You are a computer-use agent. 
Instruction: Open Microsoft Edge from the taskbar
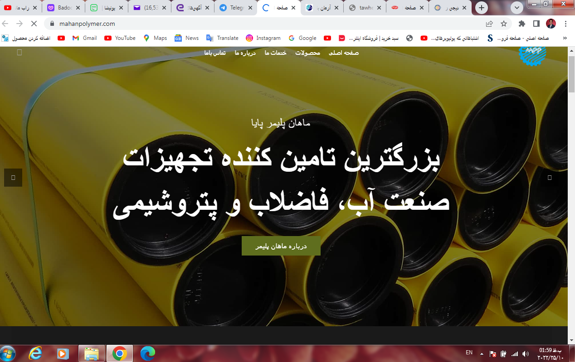click(x=147, y=353)
